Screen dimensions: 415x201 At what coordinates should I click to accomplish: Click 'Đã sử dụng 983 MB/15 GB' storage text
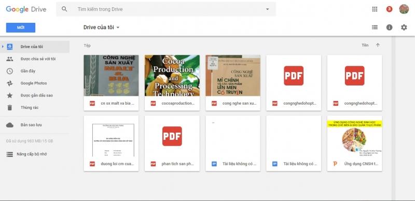[x=30, y=141]
